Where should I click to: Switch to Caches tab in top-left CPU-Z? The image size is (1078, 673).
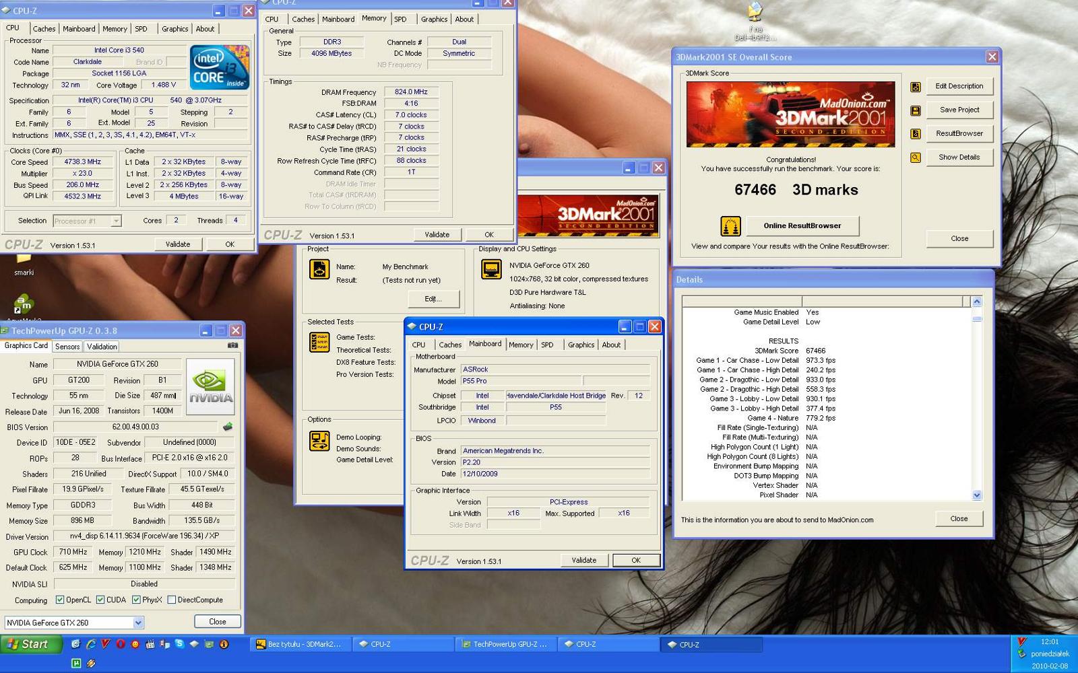tap(44, 29)
